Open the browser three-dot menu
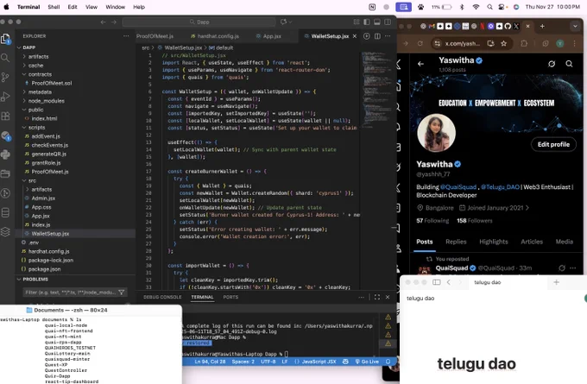The image size is (587, 384). pos(574,43)
